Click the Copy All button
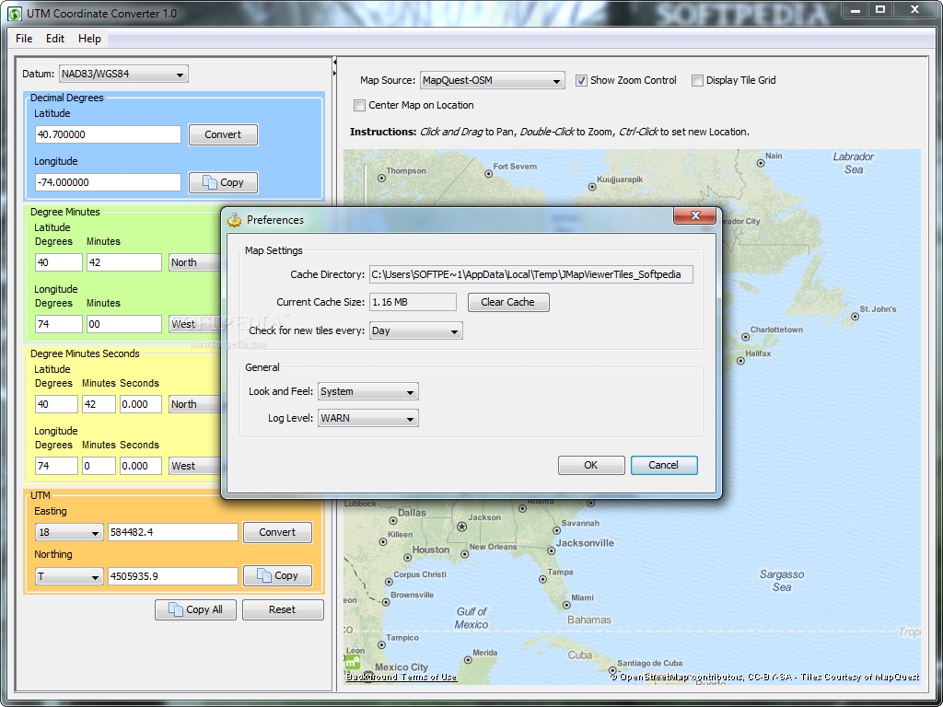The width and height of the screenshot is (943, 707). [x=195, y=609]
